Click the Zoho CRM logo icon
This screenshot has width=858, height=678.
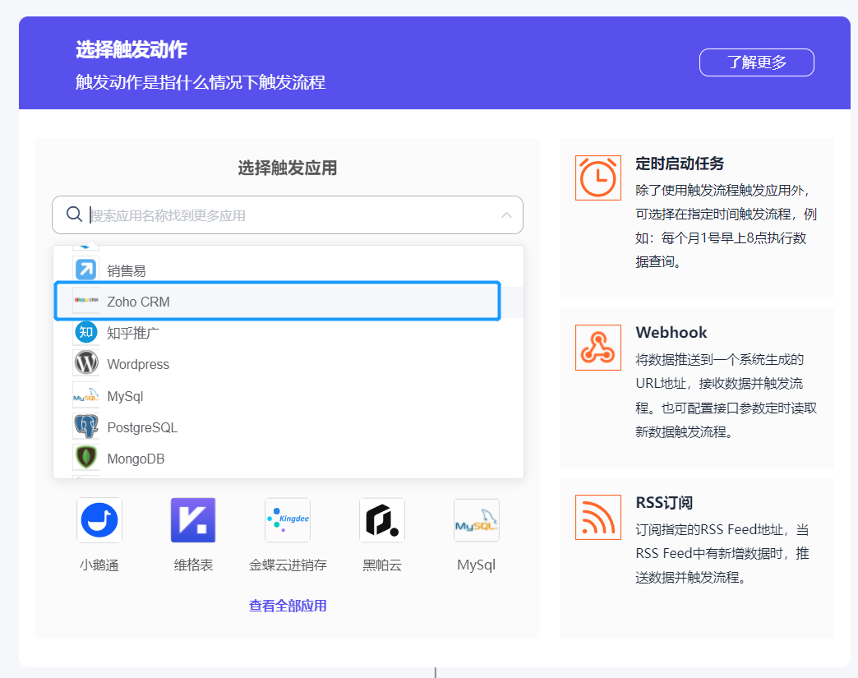[x=86, y=301]
